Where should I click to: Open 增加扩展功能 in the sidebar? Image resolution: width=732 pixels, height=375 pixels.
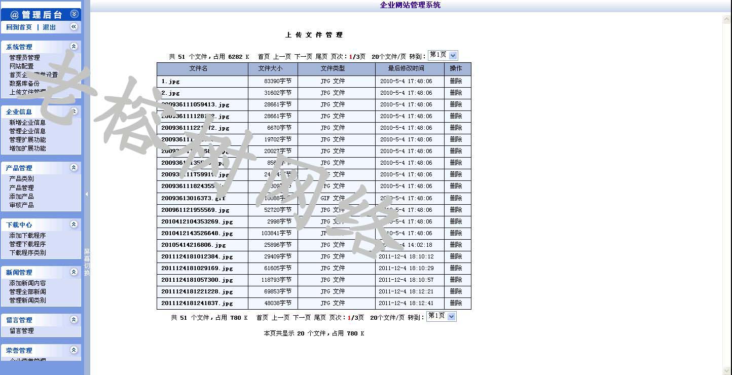(27, 148)
